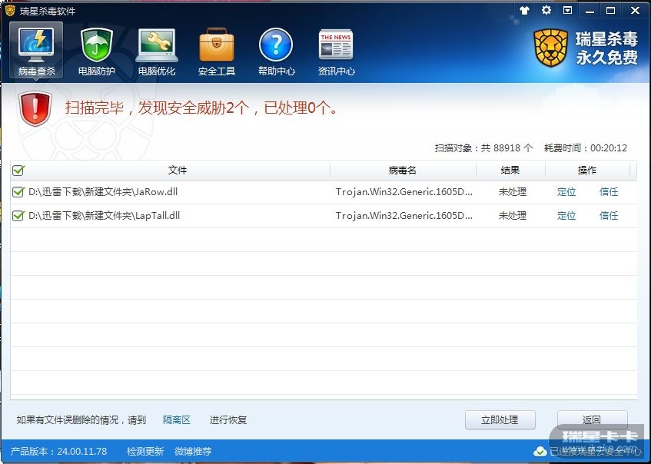
Task: Open the 隔离区 quarantine link
Action: pos(177,420)
